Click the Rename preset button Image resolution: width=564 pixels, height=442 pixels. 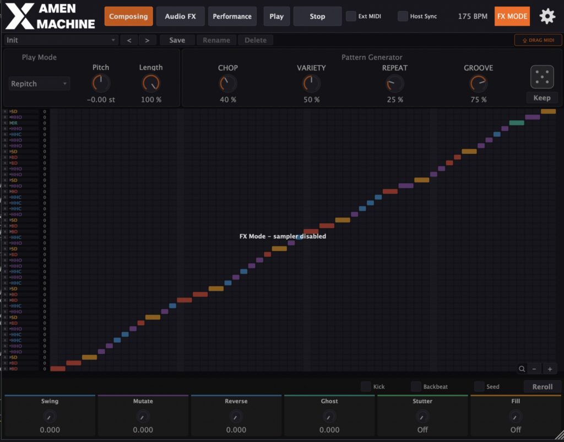pyautogui.click(x=216, y=40)
